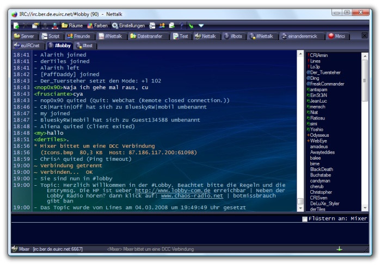Select voiced user WebEye in user list
The image size is (381, 265).
point(317,141)
